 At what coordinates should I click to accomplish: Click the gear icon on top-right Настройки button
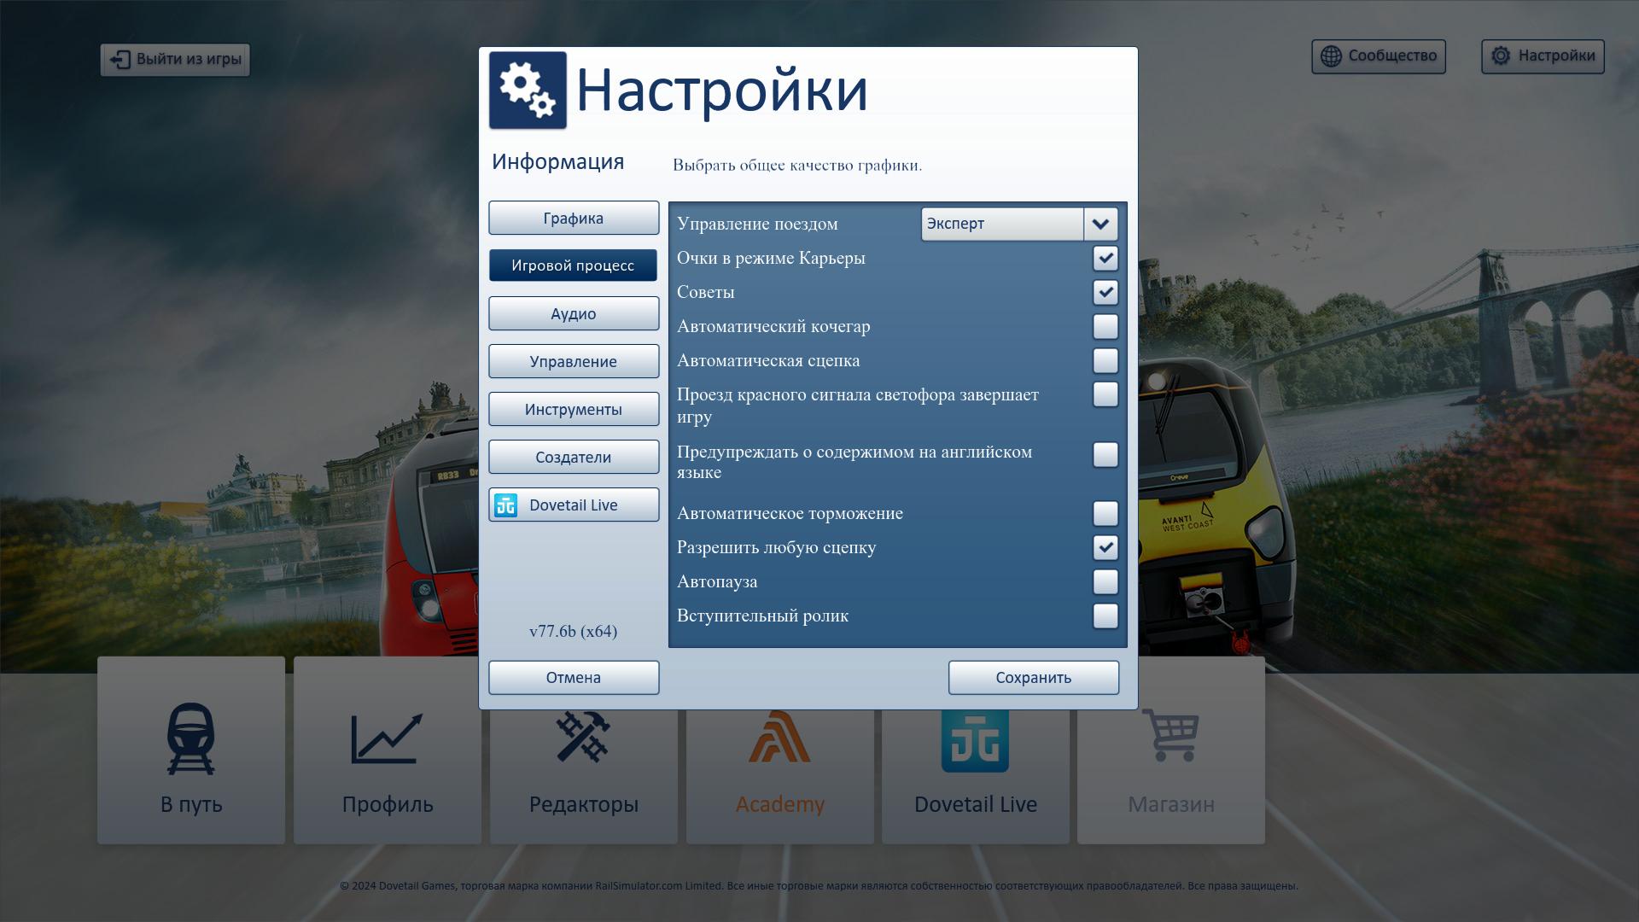click(x=1501, y=56)
